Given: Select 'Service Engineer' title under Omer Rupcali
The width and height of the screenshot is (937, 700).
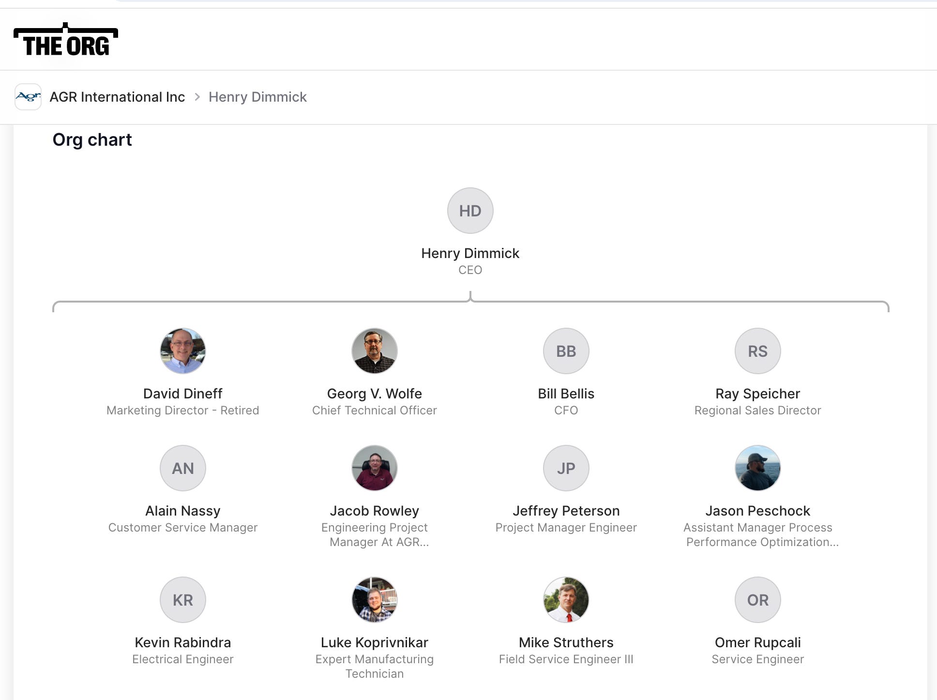Looking at the screenshot, I should point(758,659).
